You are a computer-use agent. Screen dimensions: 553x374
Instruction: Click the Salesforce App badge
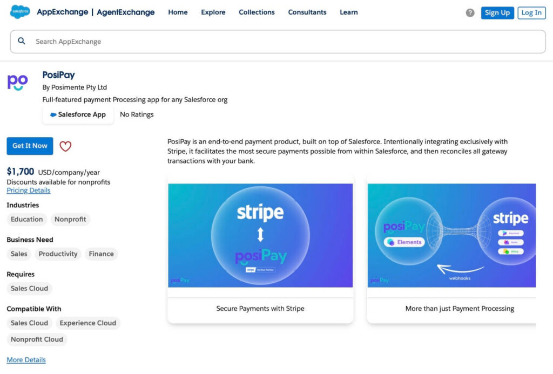point(78,114)
